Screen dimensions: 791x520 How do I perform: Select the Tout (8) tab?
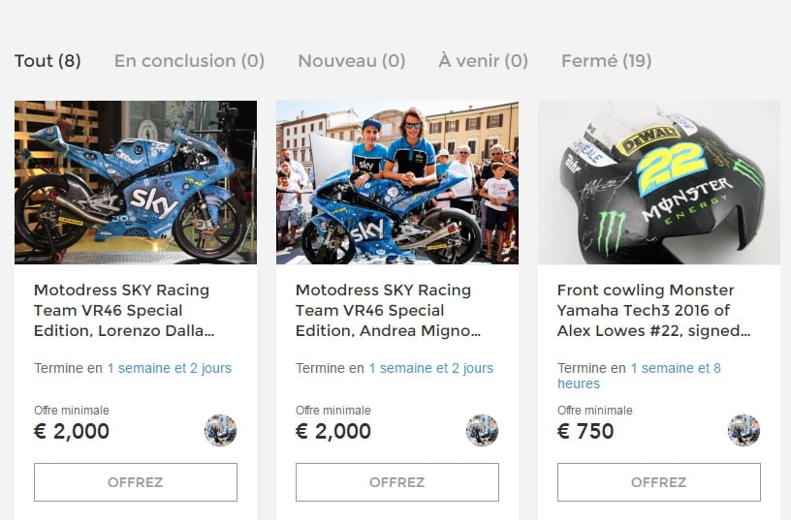point(47,61)
